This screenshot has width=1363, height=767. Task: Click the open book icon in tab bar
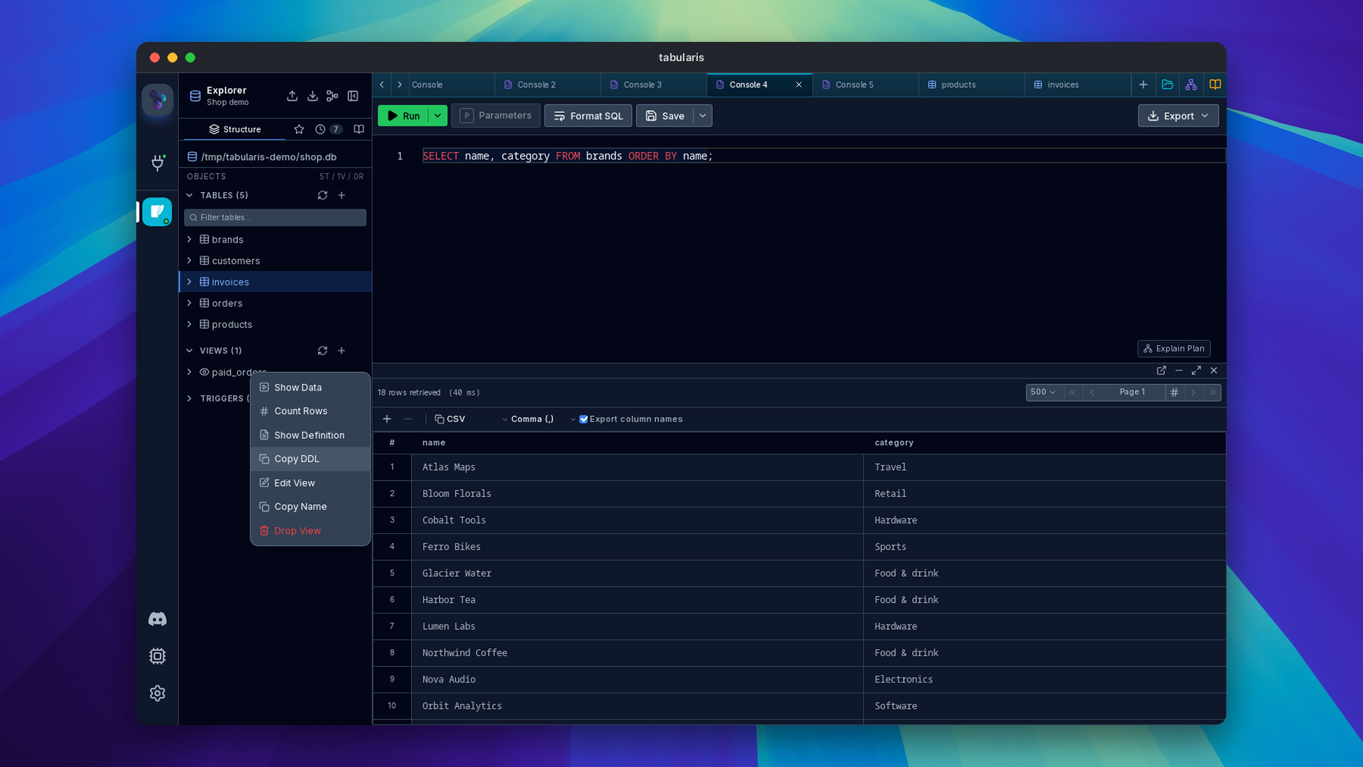[1215, 85]
